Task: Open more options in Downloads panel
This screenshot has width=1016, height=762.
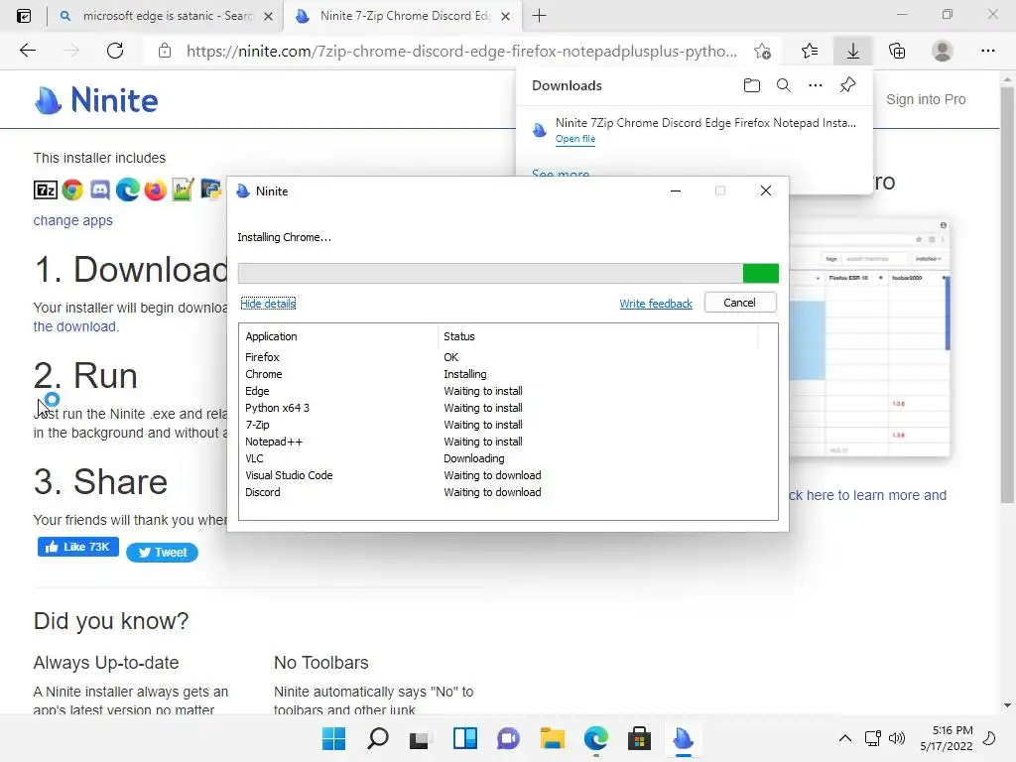Action: pos(816,85)
